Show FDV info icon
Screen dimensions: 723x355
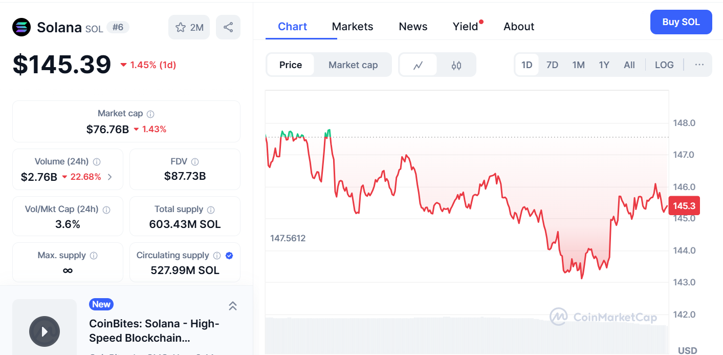click(195, 162)
